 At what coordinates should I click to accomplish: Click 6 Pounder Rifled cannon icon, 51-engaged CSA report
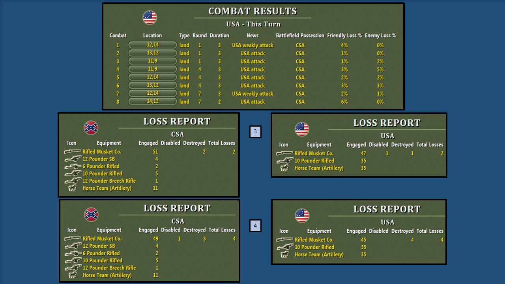click(73, 166)
